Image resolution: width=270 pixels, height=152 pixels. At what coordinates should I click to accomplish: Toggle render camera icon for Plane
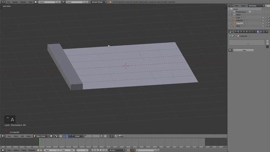[268, 26]
